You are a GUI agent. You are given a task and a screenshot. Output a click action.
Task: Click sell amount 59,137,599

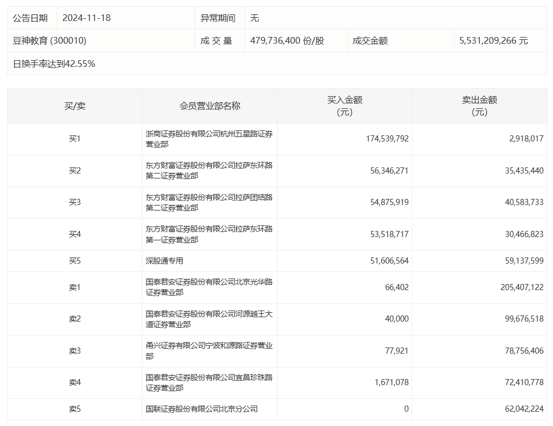524,261
